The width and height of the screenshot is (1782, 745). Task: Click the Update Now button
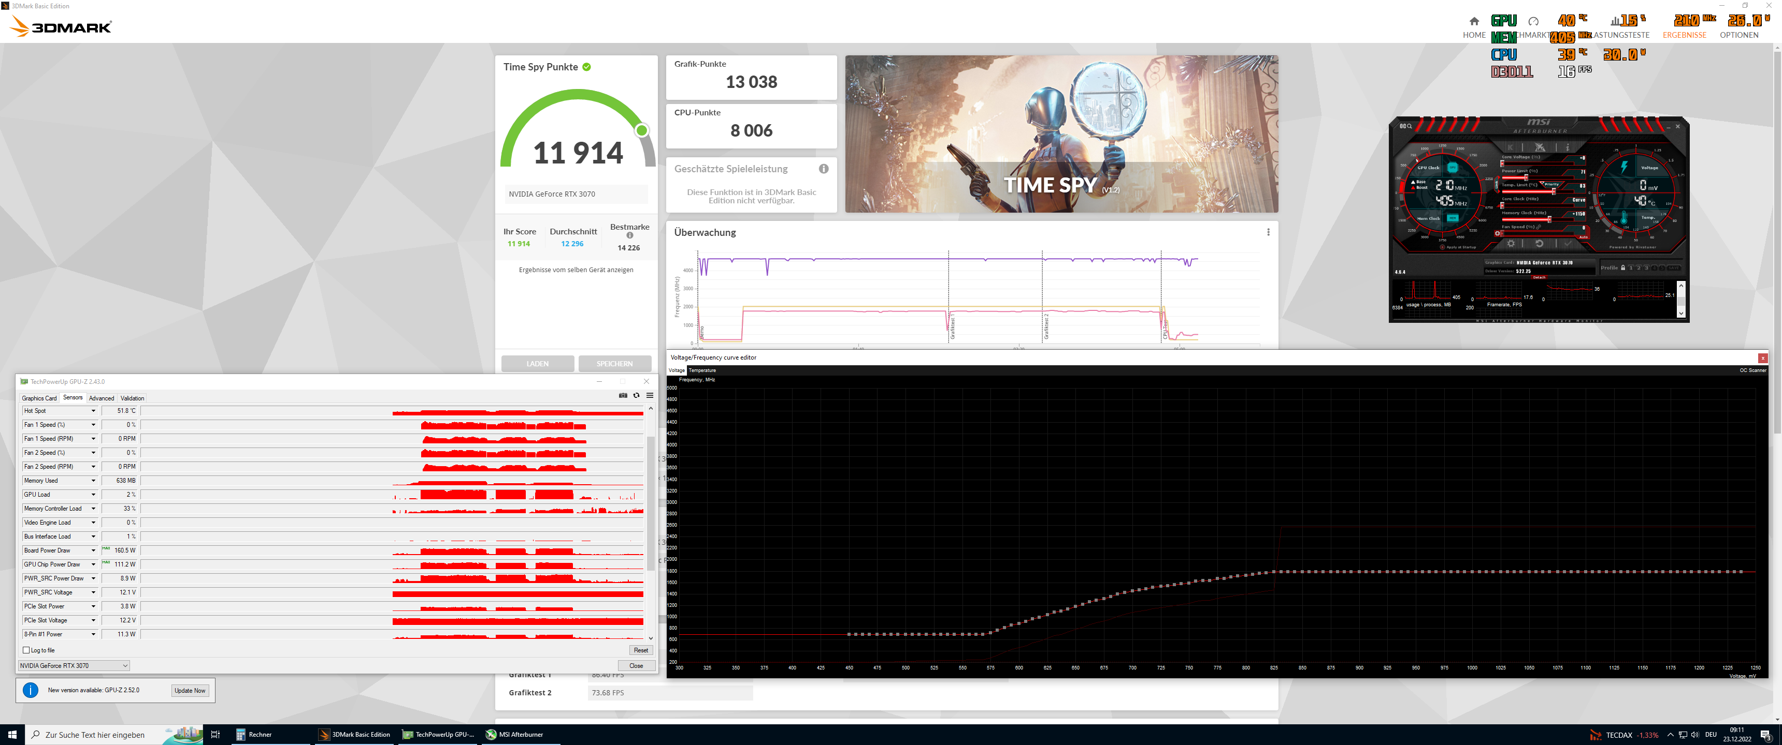point(190,690)
